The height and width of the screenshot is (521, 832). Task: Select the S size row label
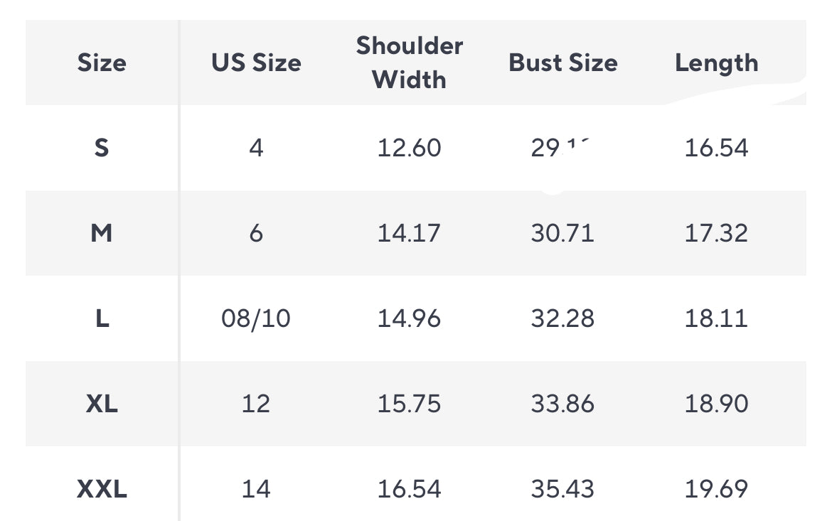tap(102, 148)
